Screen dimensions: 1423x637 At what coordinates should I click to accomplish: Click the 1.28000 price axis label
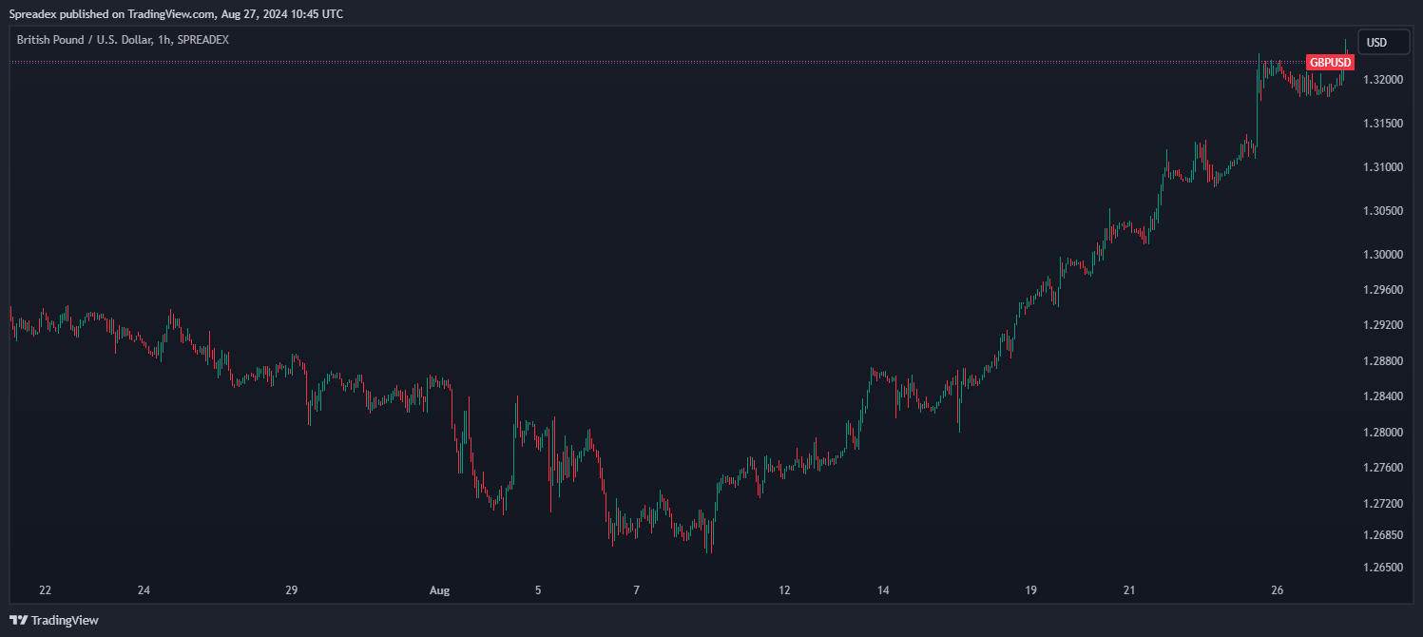click(x=1381, y=433)
